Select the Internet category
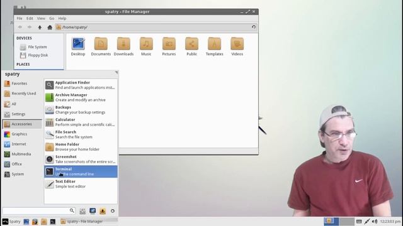Viewport: 403px width, 226px height. (x=22, y=144)
